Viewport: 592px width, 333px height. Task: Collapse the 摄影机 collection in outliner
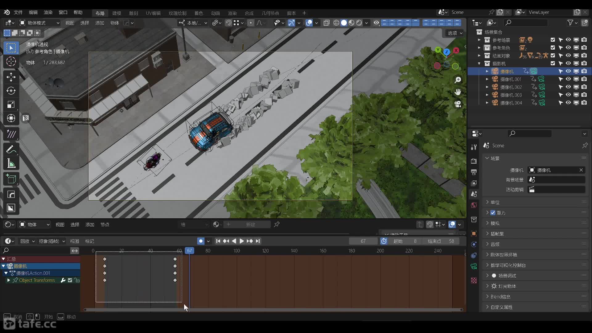click(479, 64)
